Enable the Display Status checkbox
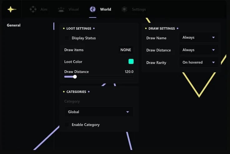The height and width of the screenshot is (154, 230). coord(66,38)
